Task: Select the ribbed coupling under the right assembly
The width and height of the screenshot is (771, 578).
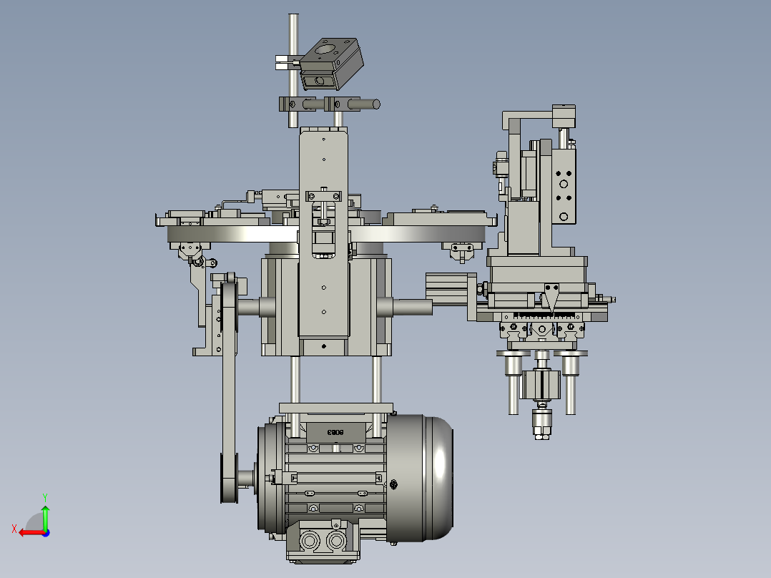Action: click(541, 385)
